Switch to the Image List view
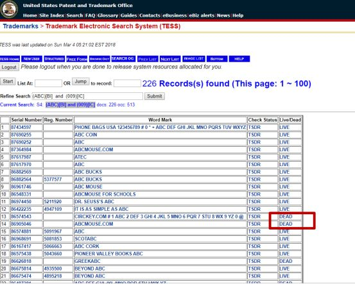This screenshot has width=355, height=284. 194,59
